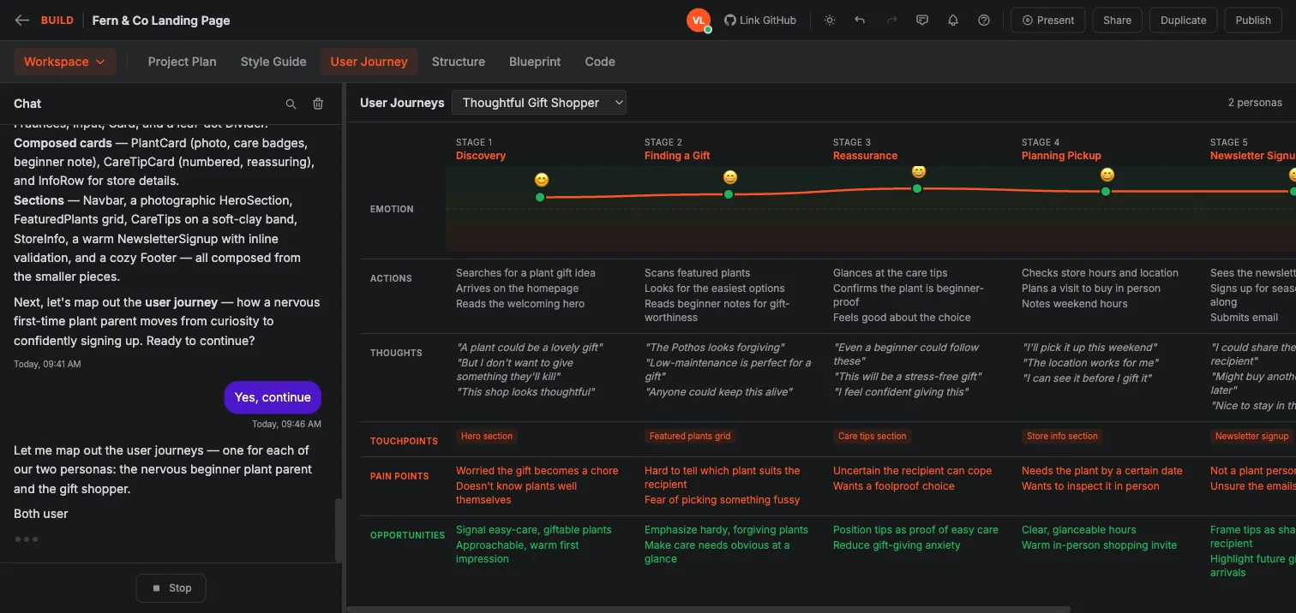This screenshot has width=1296, height=613.
Task: Click the PAIN POINTS row label
Action: 399,476
